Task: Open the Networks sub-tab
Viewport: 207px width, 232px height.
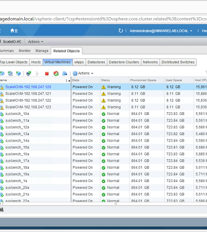Action: 151,62
